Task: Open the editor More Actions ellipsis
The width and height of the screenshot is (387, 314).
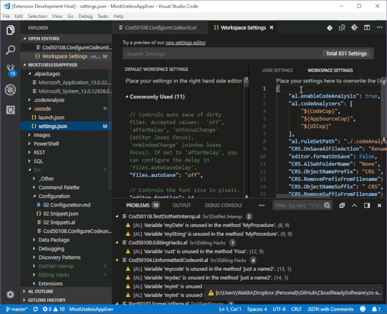Action: (x=380, y=27)
